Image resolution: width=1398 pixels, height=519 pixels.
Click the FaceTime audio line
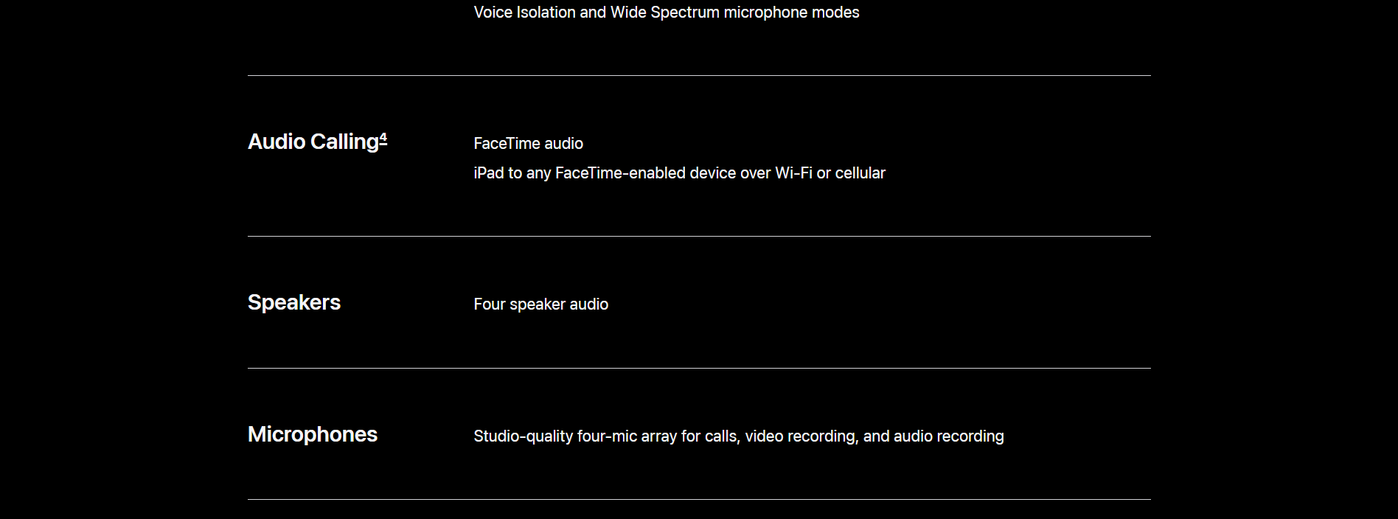pos(529,144)
